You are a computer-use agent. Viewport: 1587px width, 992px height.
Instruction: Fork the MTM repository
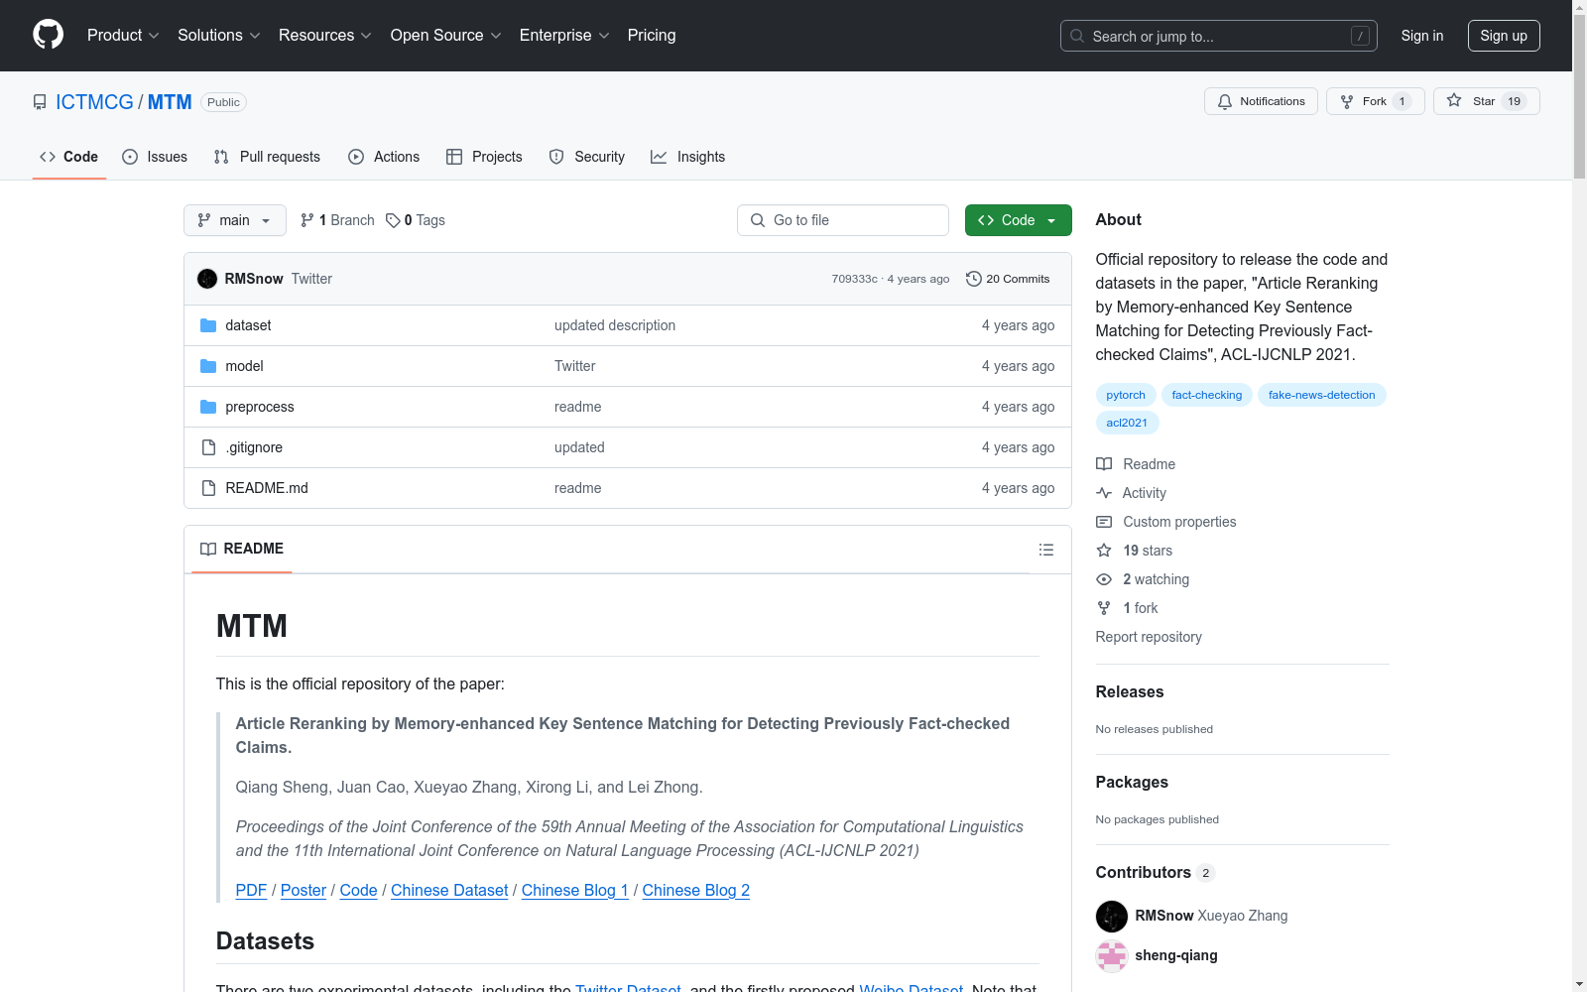point(1375,101)
